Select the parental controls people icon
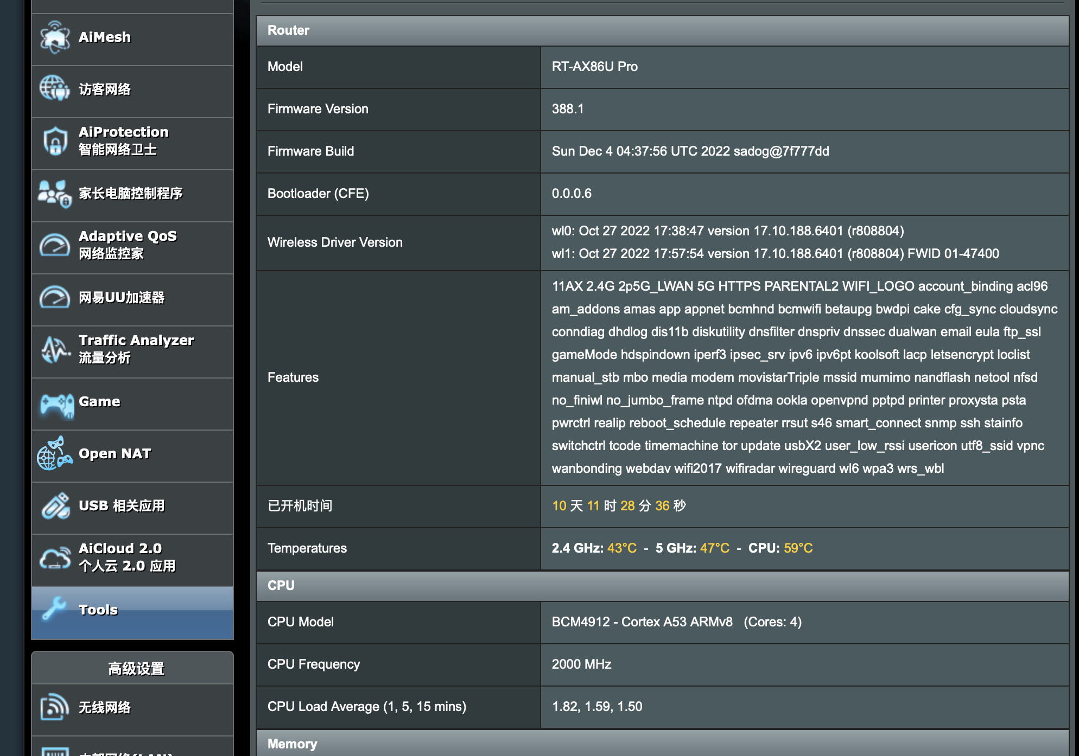Screen dimensions: 1079x756 54,194
